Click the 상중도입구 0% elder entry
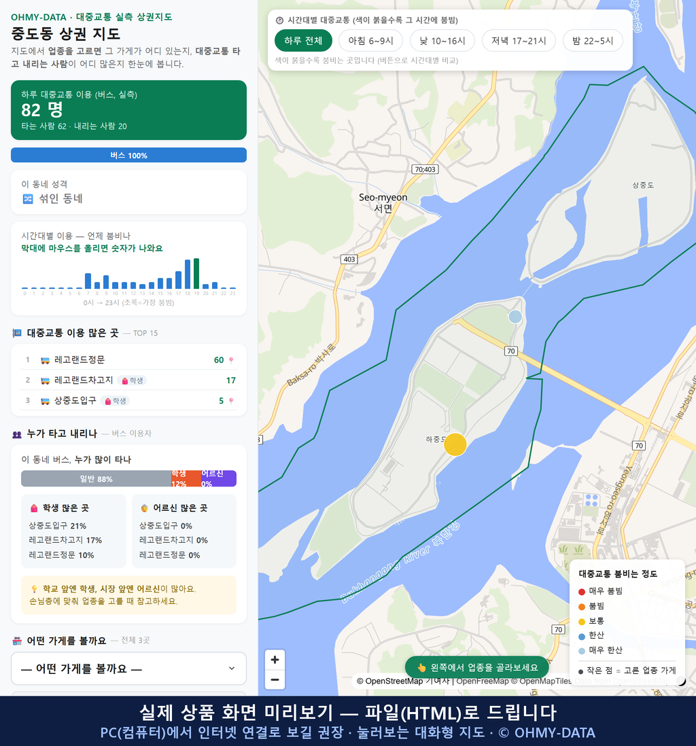 click(166, 526)
